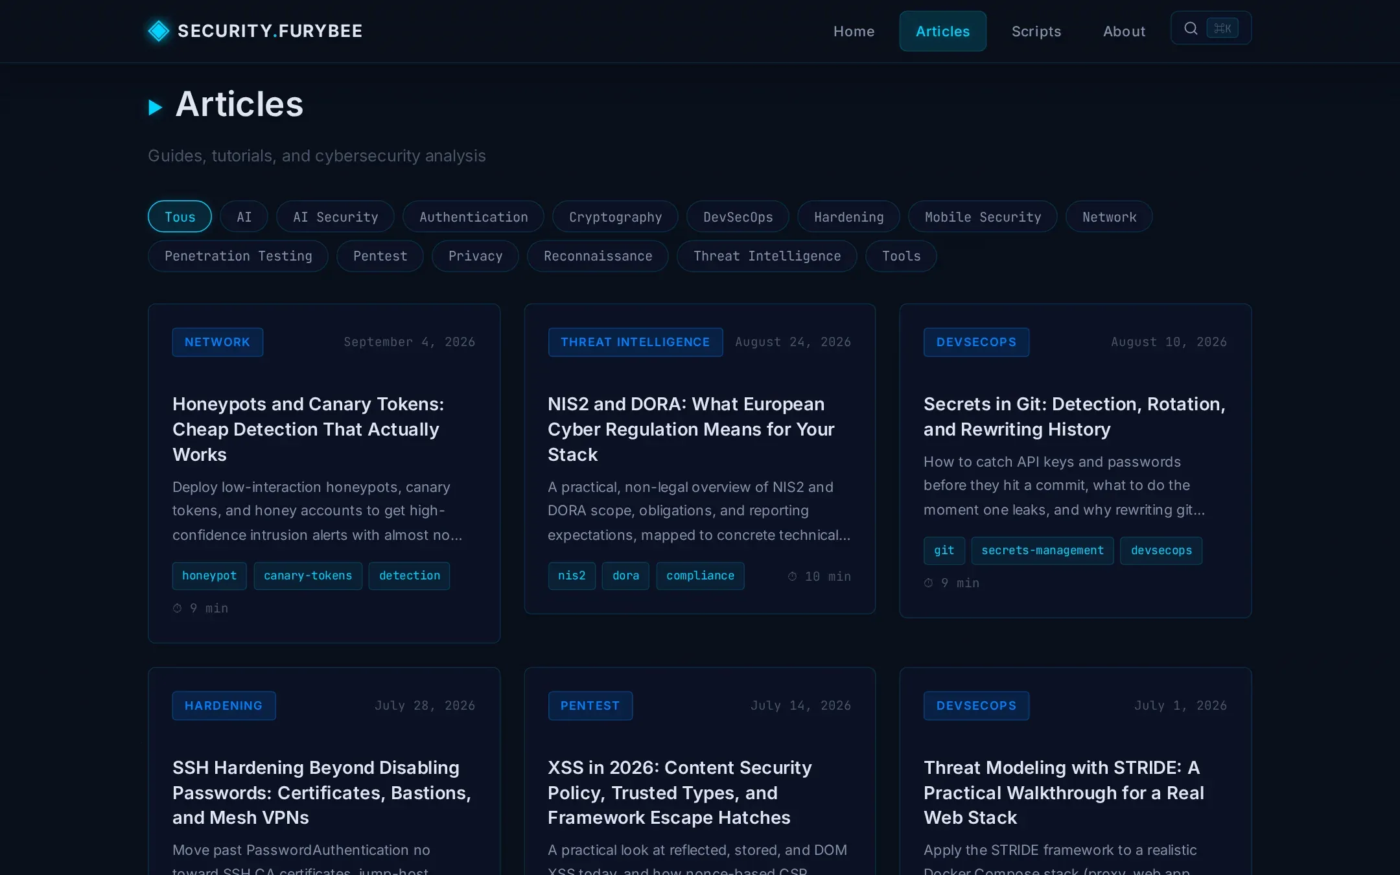
Task: Filter by Reconnaissance chip
Action: (x=598, y=256)
